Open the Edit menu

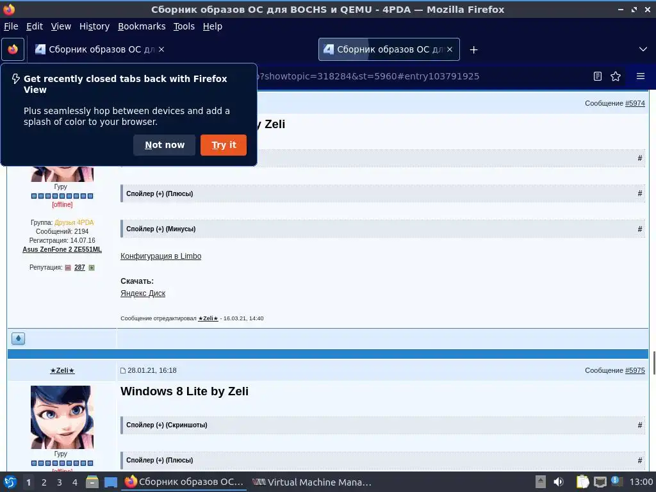click(x=35, y=26)
